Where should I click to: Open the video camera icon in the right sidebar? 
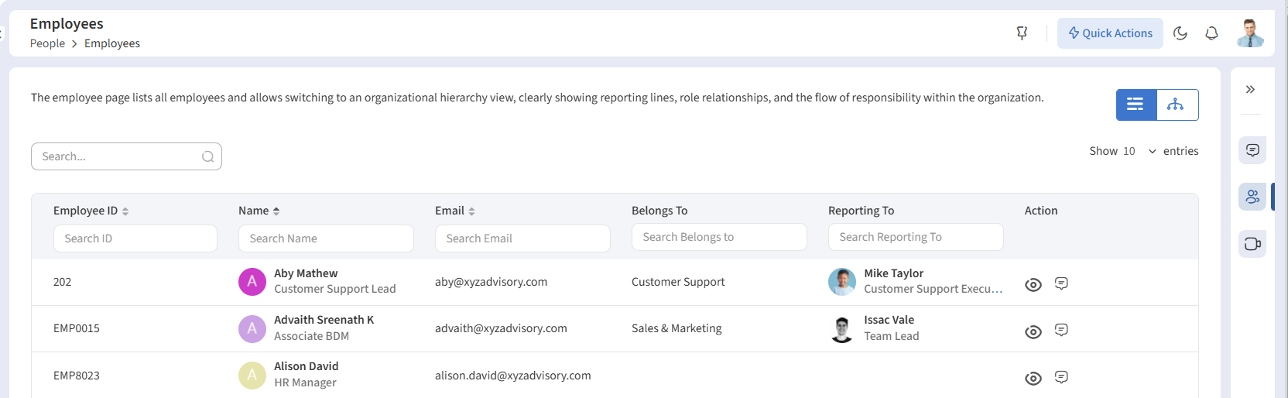(1252, 244)
